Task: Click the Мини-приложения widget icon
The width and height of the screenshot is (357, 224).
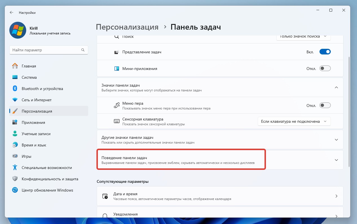Action: [x=117, y=69]
